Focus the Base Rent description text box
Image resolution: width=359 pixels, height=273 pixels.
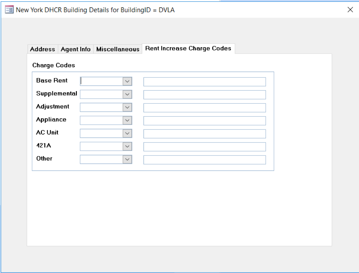coord(205,82)
